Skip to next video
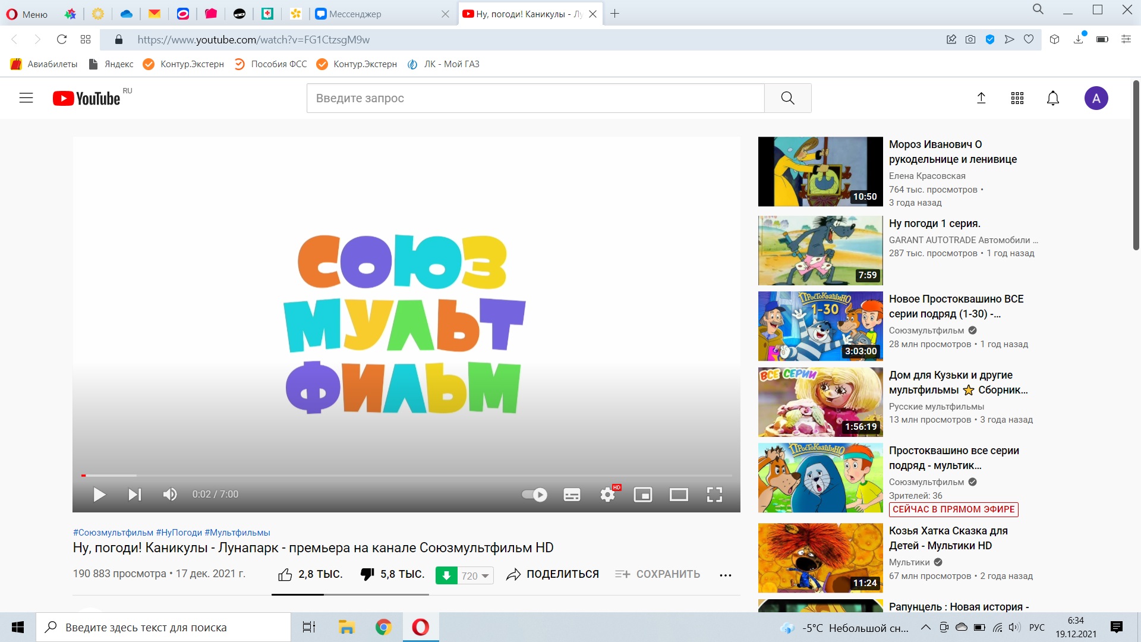The width and height of the screenshot is (1141, 642). click(x=135, y=495)
